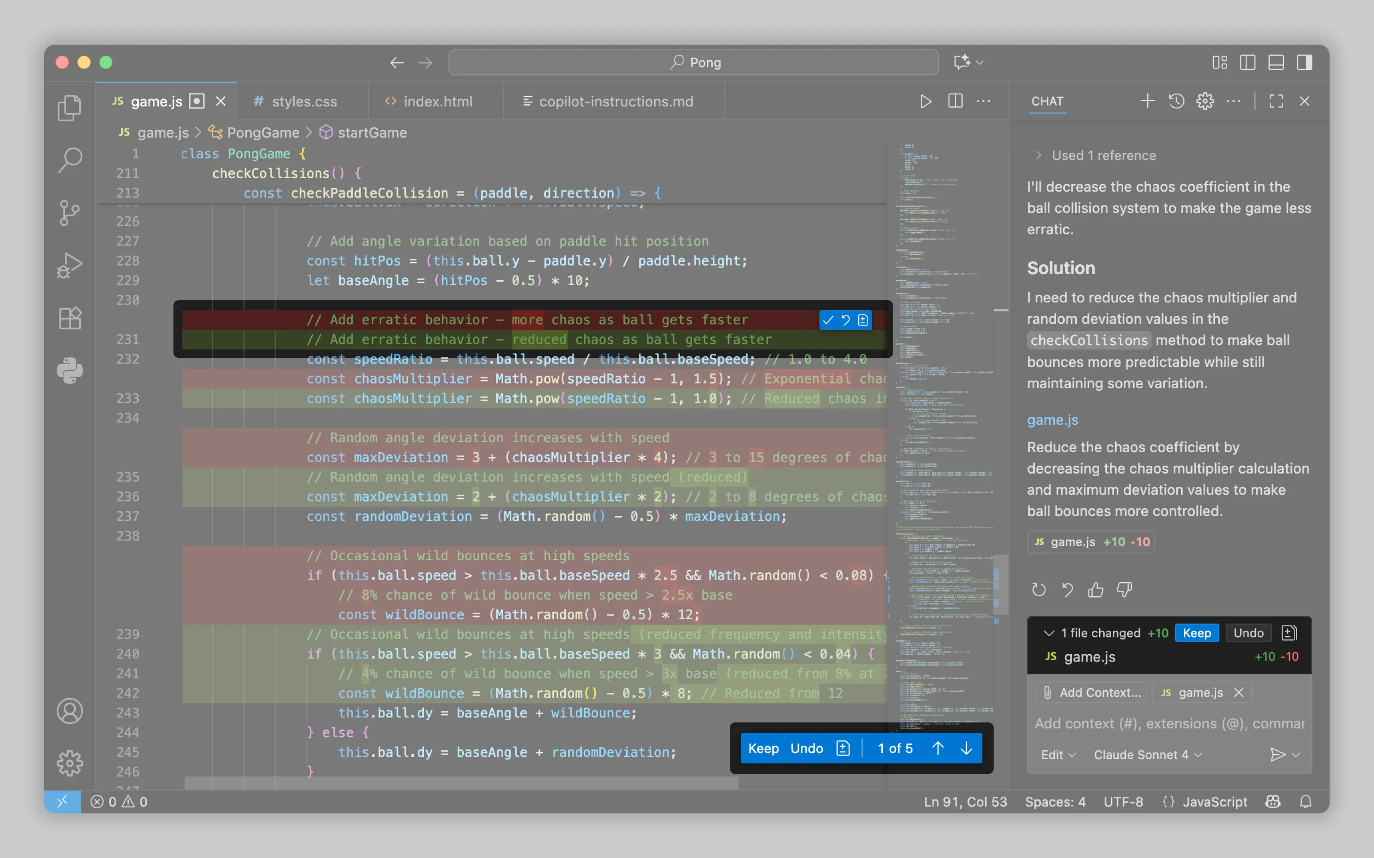Toggle the bottom panel layout icon
Viewport: 1374px width, 858px height.
click(x=1276, y=62)
